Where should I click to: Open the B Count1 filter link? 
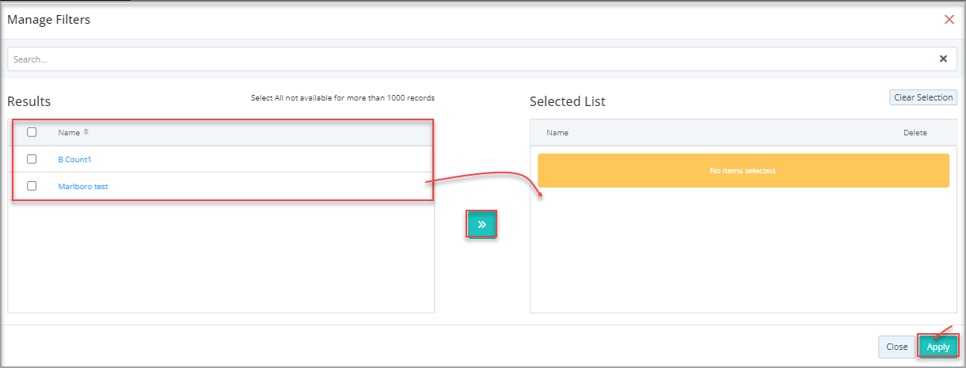[x=75, y=160]
